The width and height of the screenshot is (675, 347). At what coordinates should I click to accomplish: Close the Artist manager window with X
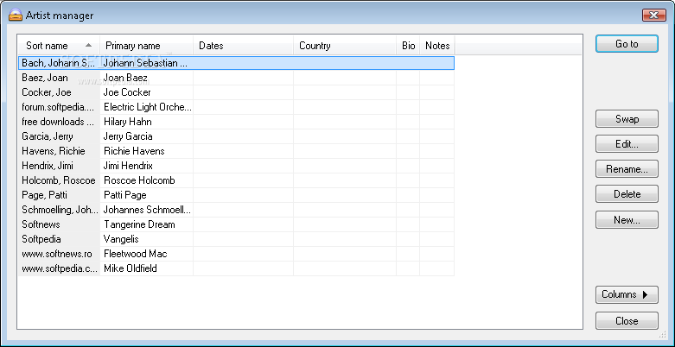tap(654, 15)
